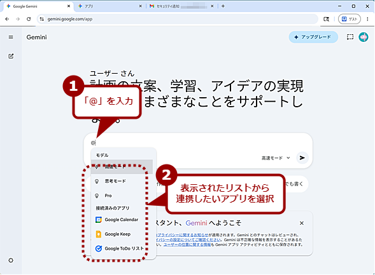Image resolution: width=375 pixels, height=275 pixels.
Task: Open Chrome three-dot menu
Action: [x=367, y=19]
